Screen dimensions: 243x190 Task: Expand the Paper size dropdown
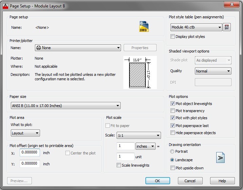click(65, 106)
